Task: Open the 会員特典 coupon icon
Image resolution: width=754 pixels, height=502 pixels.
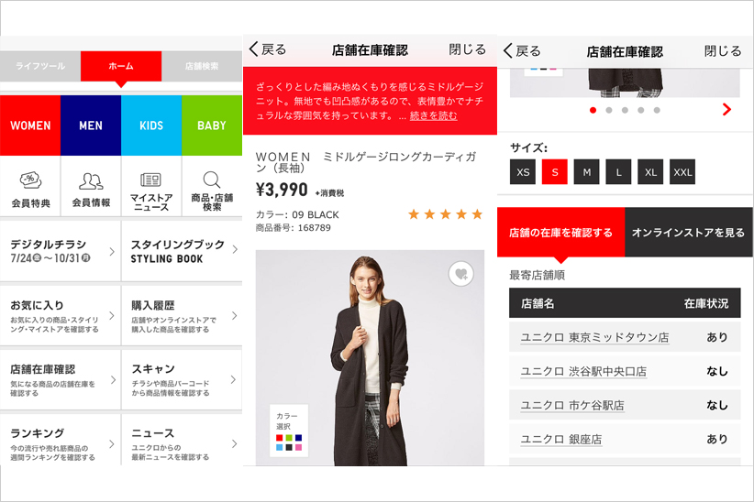Action: click(x=30, y=180)
